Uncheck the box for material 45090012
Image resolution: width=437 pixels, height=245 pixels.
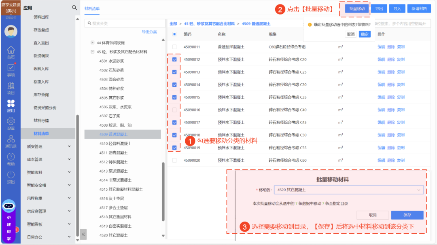[174, 59]
